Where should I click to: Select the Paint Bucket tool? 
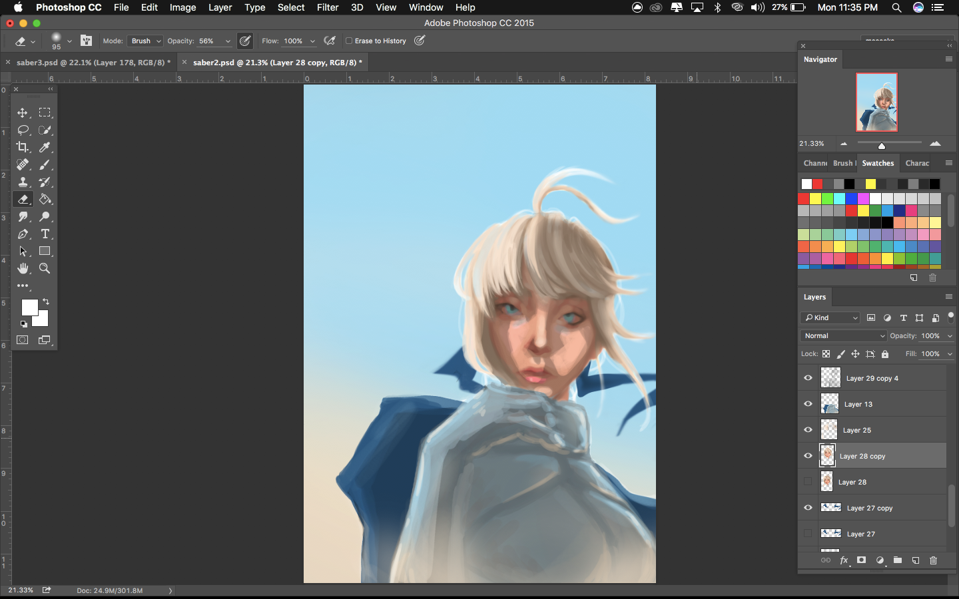[x=45, y=199]
